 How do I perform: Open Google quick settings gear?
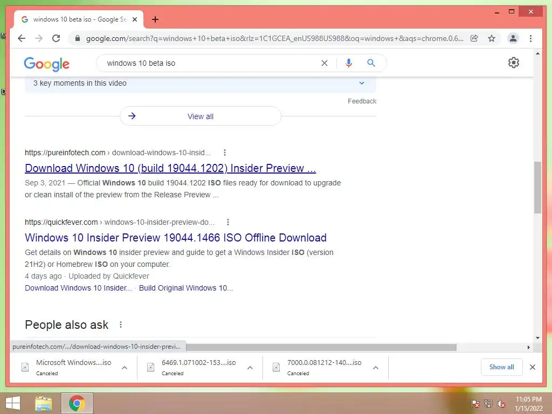[x=514, y=63]
